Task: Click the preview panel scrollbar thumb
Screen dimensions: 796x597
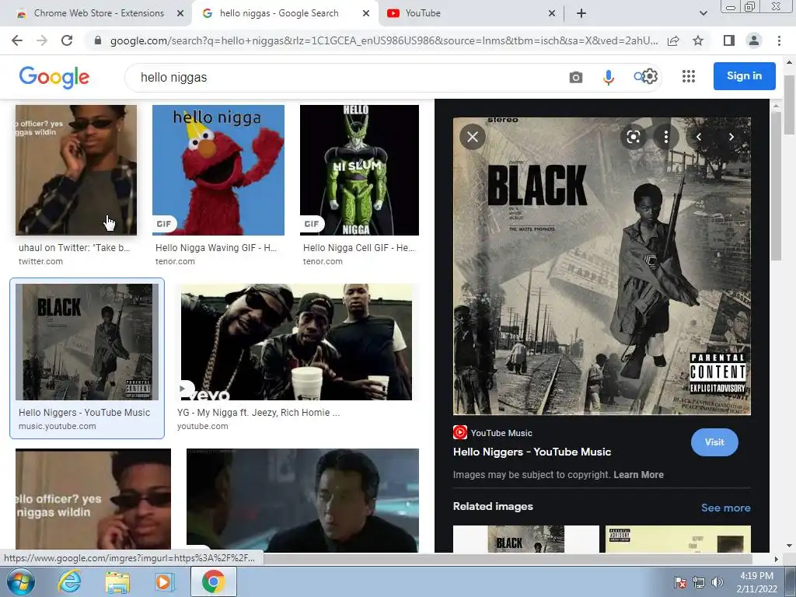Action: (x=776, y=185)
